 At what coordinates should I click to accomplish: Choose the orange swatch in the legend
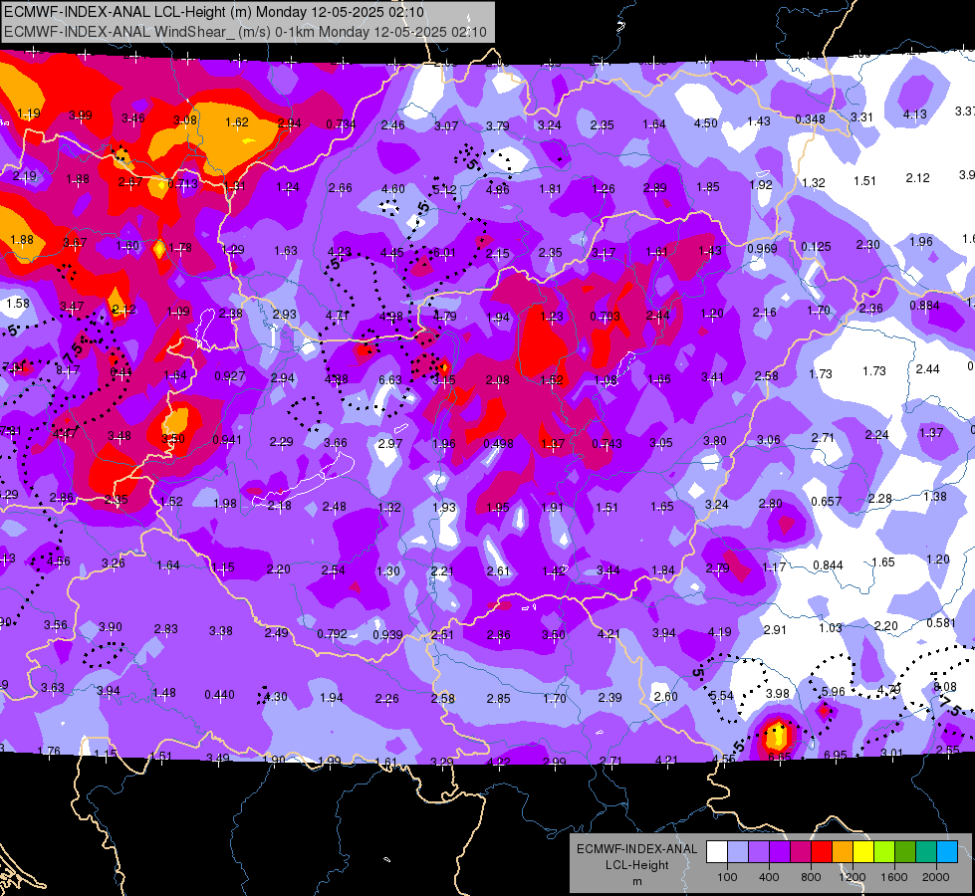pos(842,852)
